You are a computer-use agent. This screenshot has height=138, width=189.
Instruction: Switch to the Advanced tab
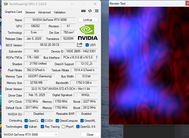[44, 12]
